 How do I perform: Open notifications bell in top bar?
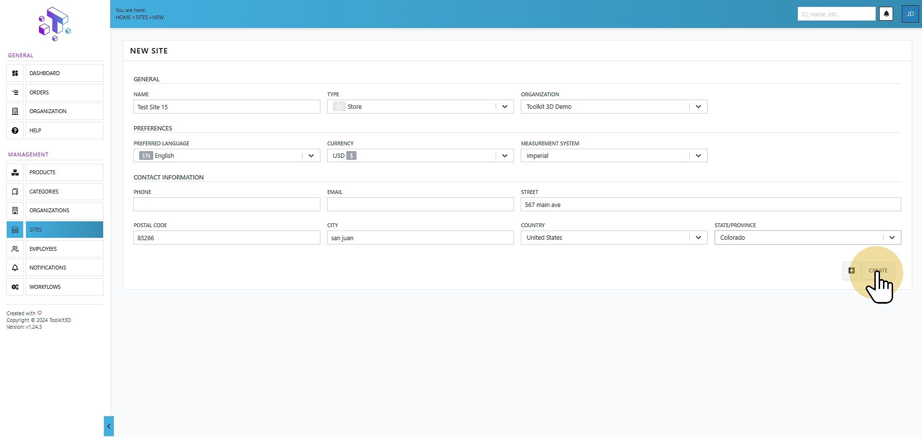pos(886,14)
